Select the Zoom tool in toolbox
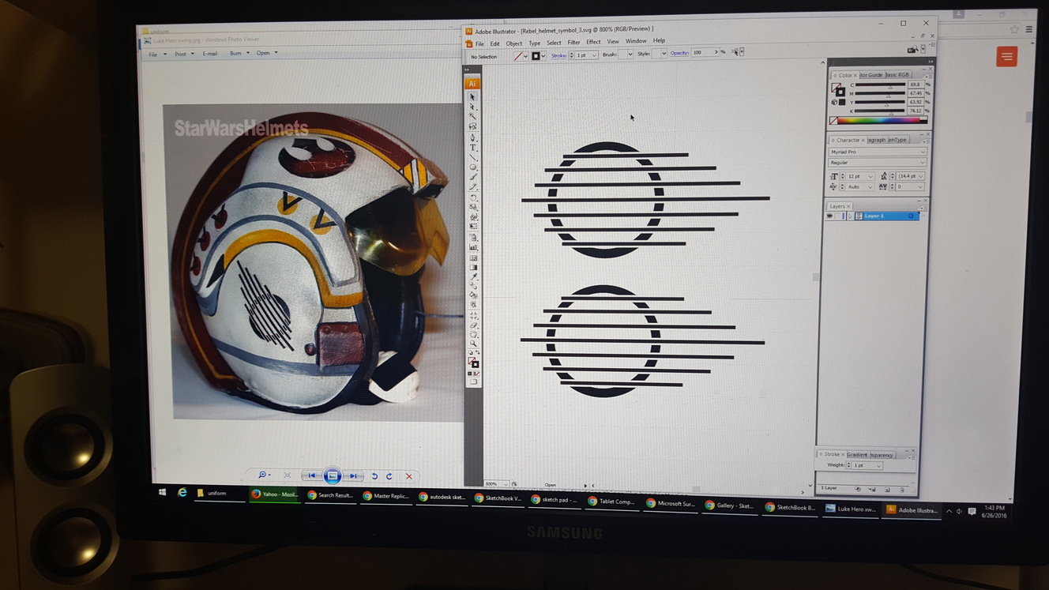1049x590 pixels. [472, 344]
